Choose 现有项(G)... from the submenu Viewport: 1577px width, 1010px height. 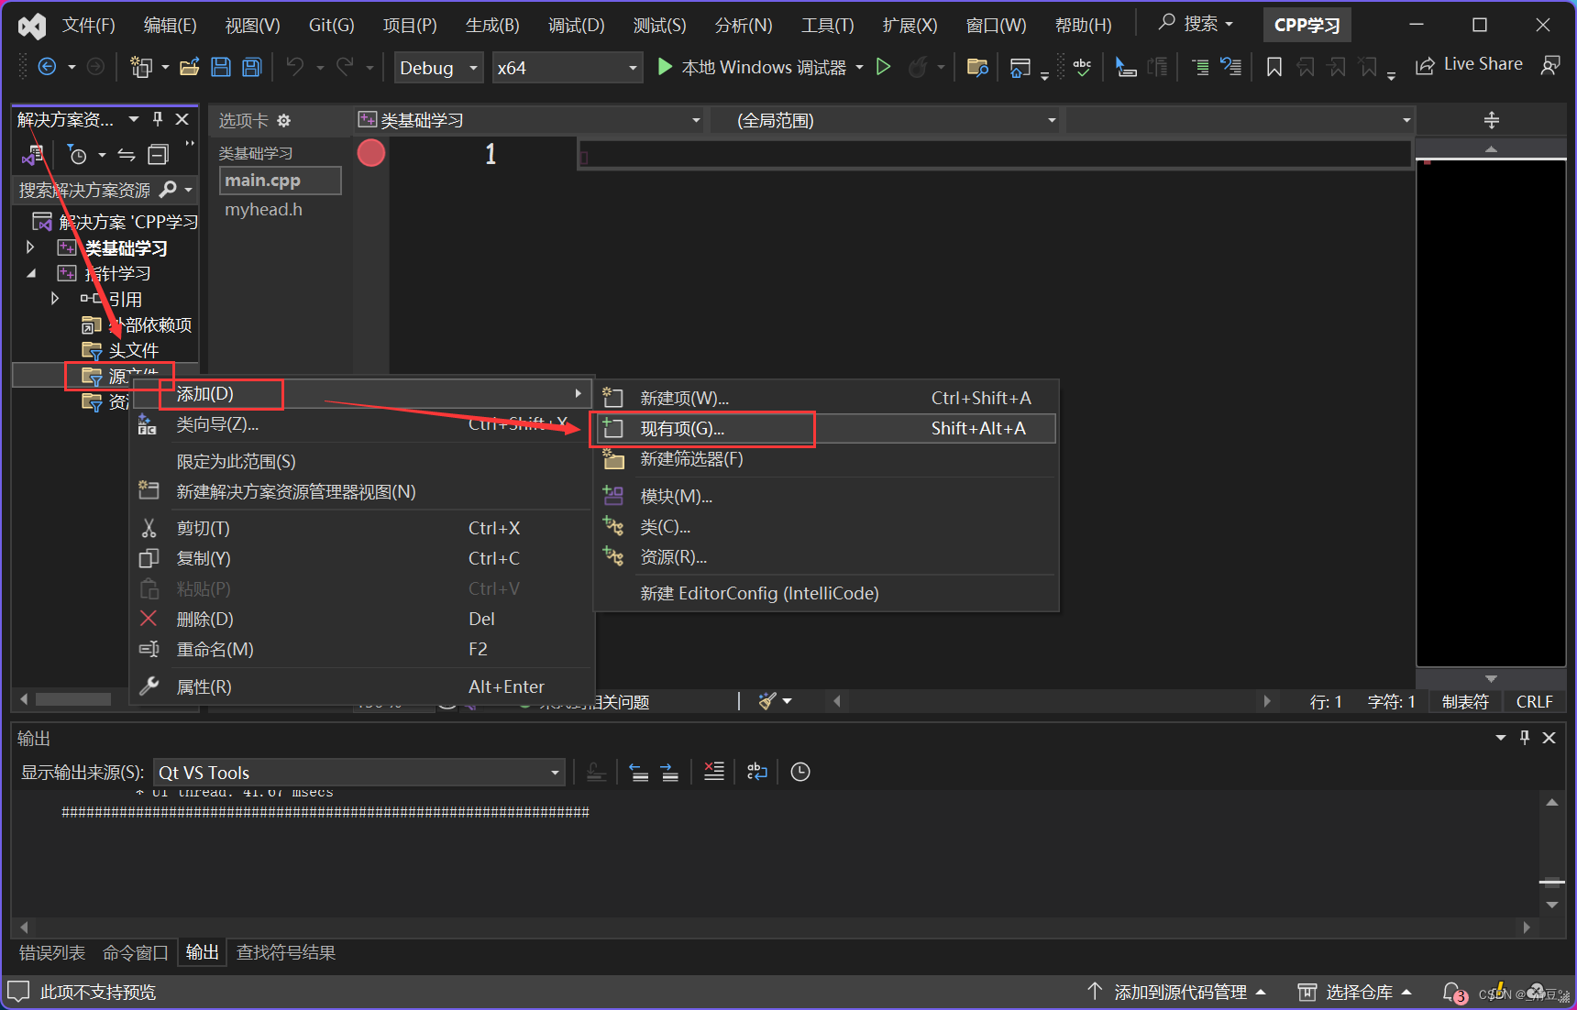(x=826, y=429)
